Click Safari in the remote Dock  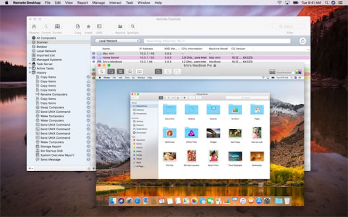coord(137,201)
